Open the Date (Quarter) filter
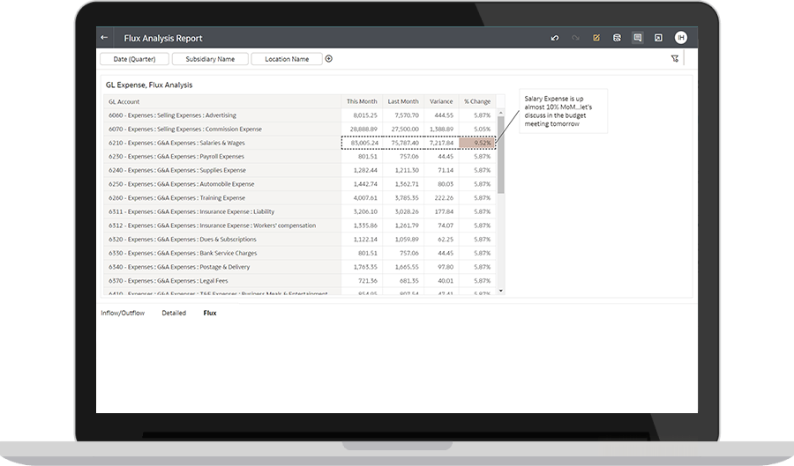Image resolution: width=794 pixels, height=466 pixels. click(x=134, y=59)
